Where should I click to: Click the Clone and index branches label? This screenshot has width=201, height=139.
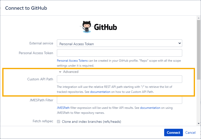pos(91,122)
